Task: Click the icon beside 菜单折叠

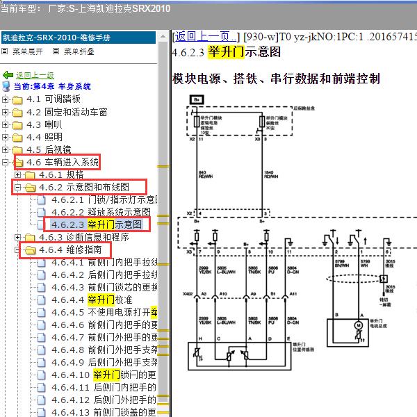Action: [x=56, y=51]
